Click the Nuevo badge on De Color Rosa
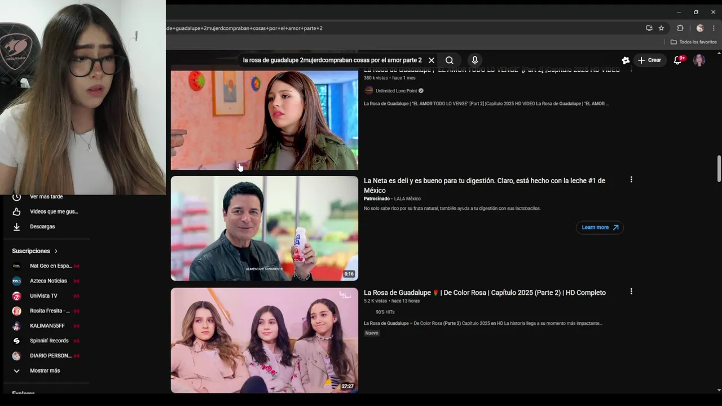 pyautogui.click(x=372, y=333)
